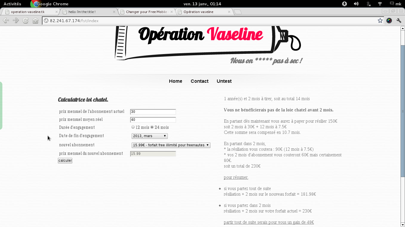This screenshot has height=227, width=405.
Task: Click the browser forward arrow
Action: point(16,20)
